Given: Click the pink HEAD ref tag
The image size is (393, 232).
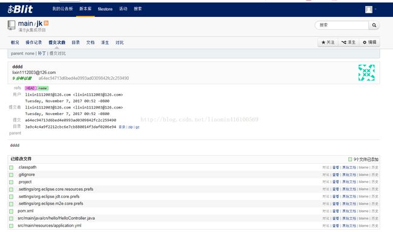Looking at the screenshot, I should pos(31,88).
